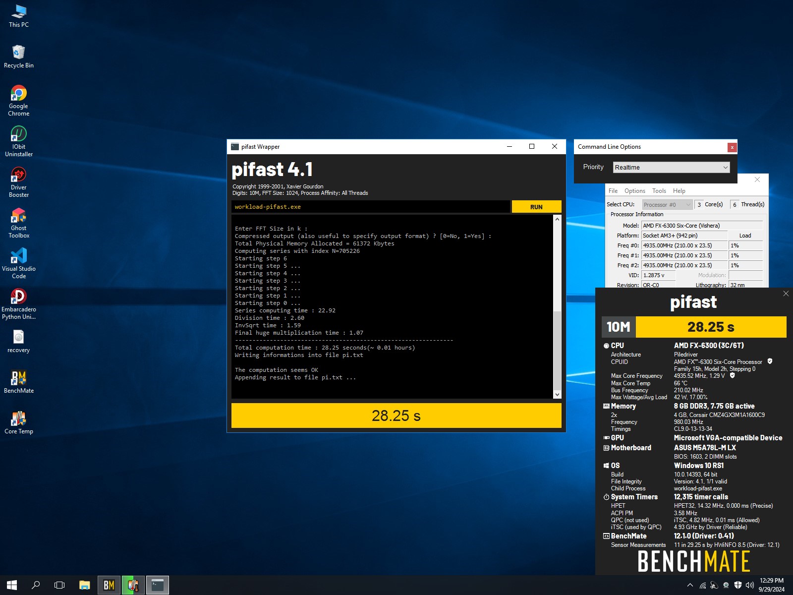Open the volume speaker tray icon
Viewport: 793px width, 595px height.
(x=749, y=585)
